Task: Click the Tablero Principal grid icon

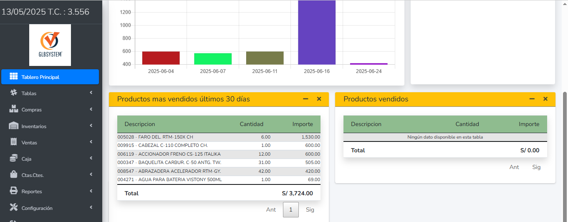Action: (13, 77)
